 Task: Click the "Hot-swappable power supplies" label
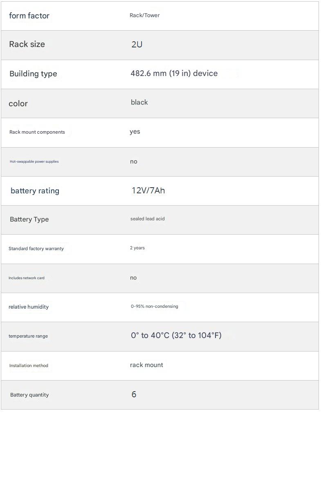coord(34,161)
